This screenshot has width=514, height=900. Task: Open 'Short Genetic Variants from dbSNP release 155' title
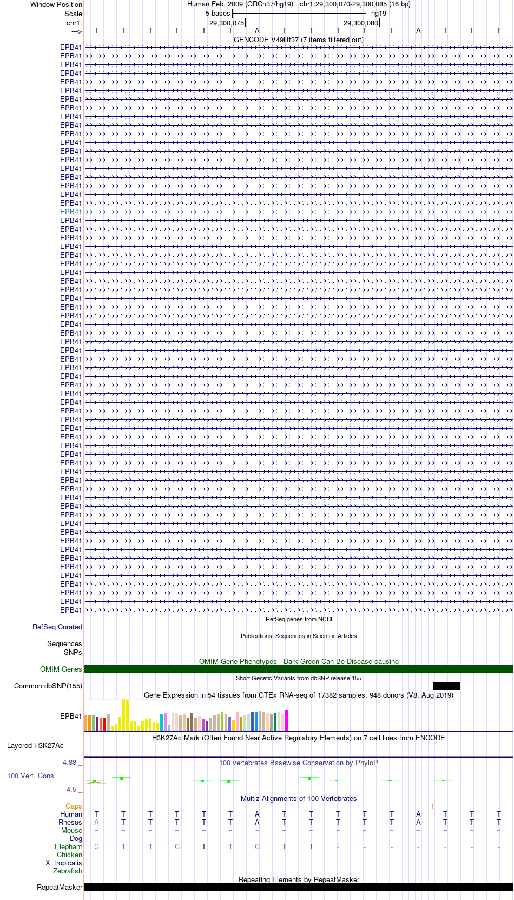[299, 678]
